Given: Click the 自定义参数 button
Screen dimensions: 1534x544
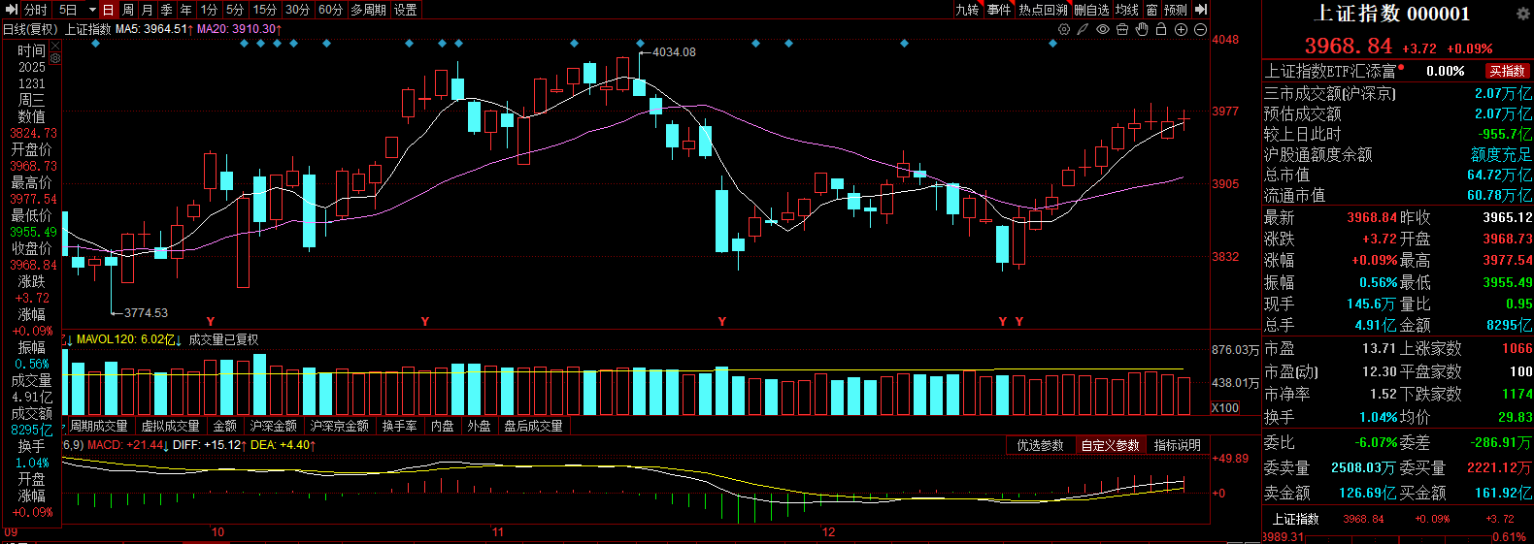Looking at the screenshot, I should coord(1111,445).
